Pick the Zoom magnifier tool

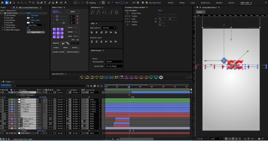coord(14,3)
